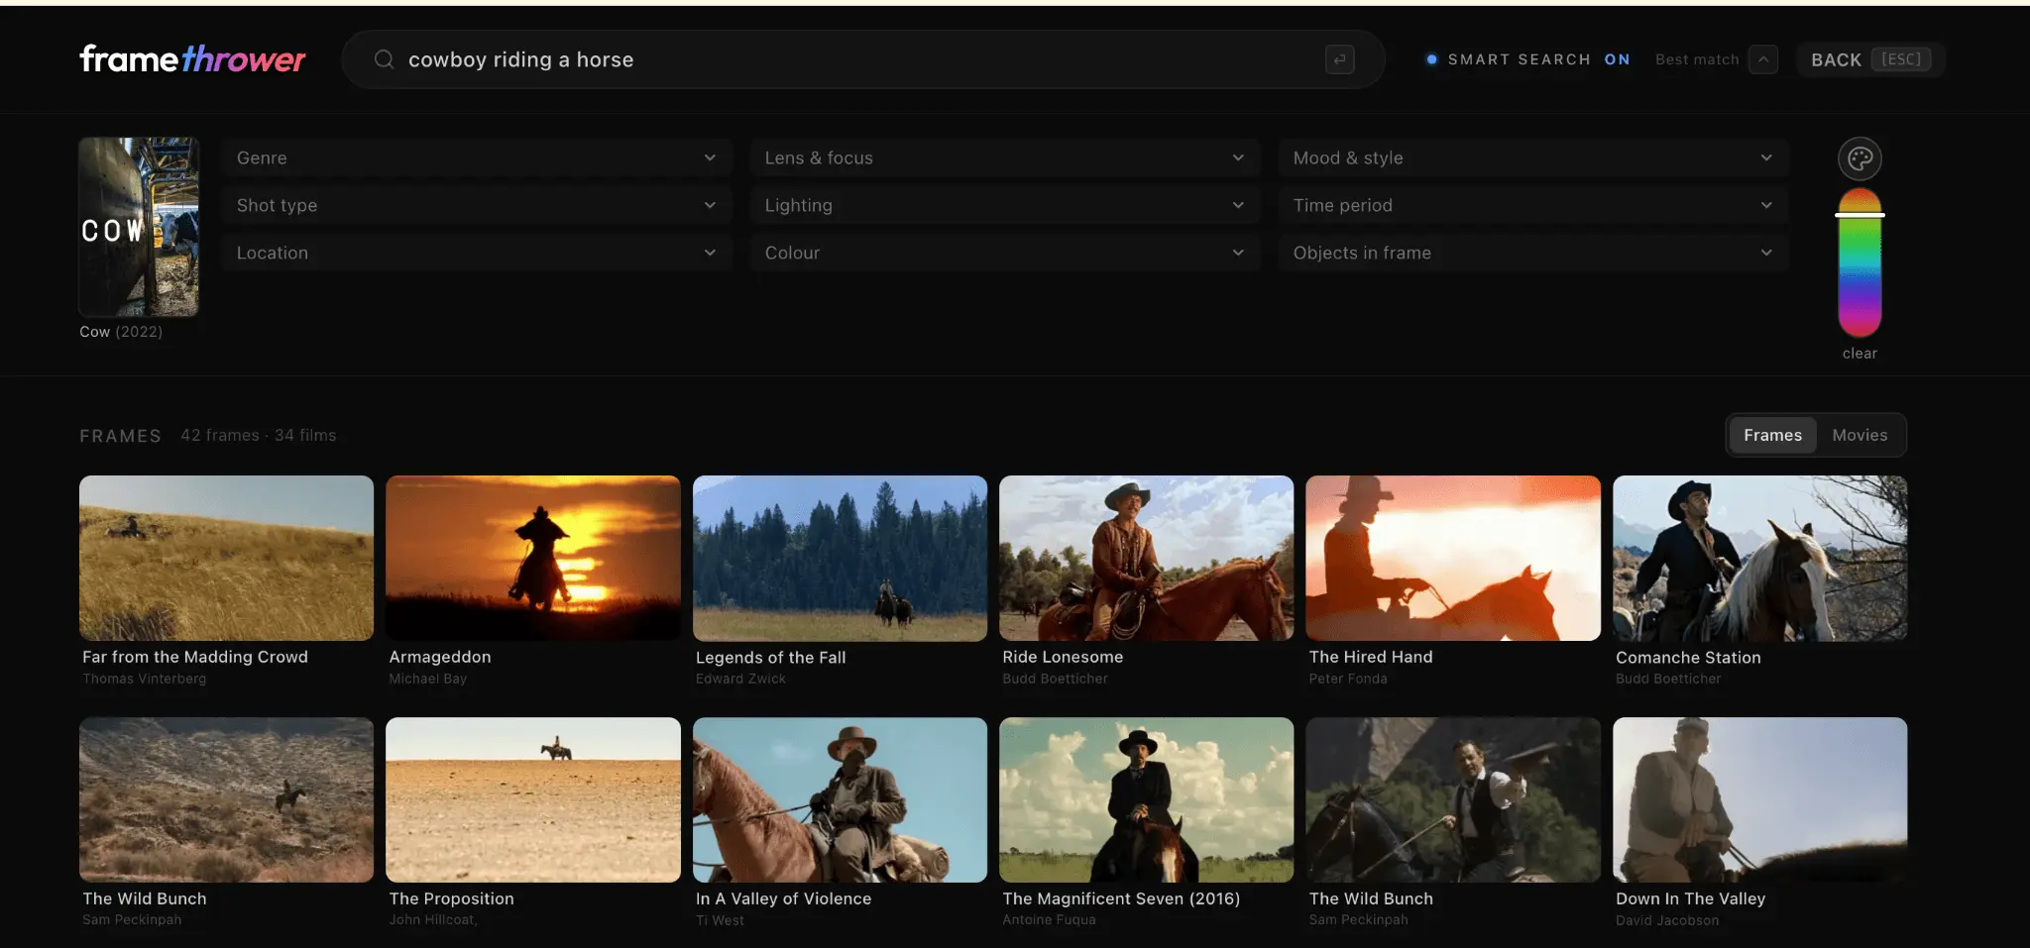Open the Ride Lonesome frame
2030x948 pixels.
click(1146, 558)
